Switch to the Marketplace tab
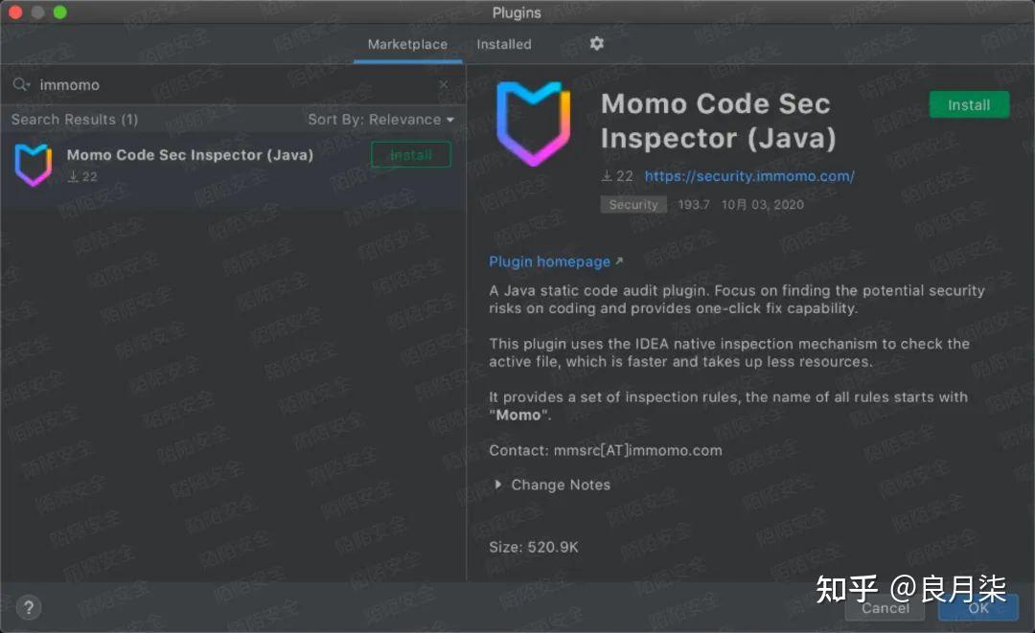This screenshot has height=633, width=1035. point(407,44)
